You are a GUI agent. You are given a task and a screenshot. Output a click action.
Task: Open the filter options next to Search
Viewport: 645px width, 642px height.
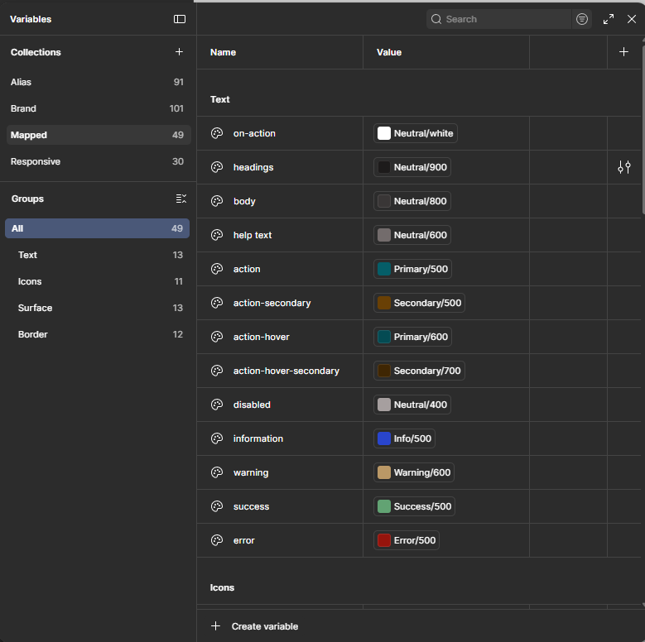coord(581,19)
